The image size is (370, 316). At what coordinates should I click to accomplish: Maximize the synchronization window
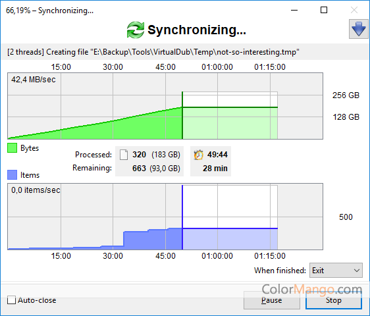click(324, 10)
